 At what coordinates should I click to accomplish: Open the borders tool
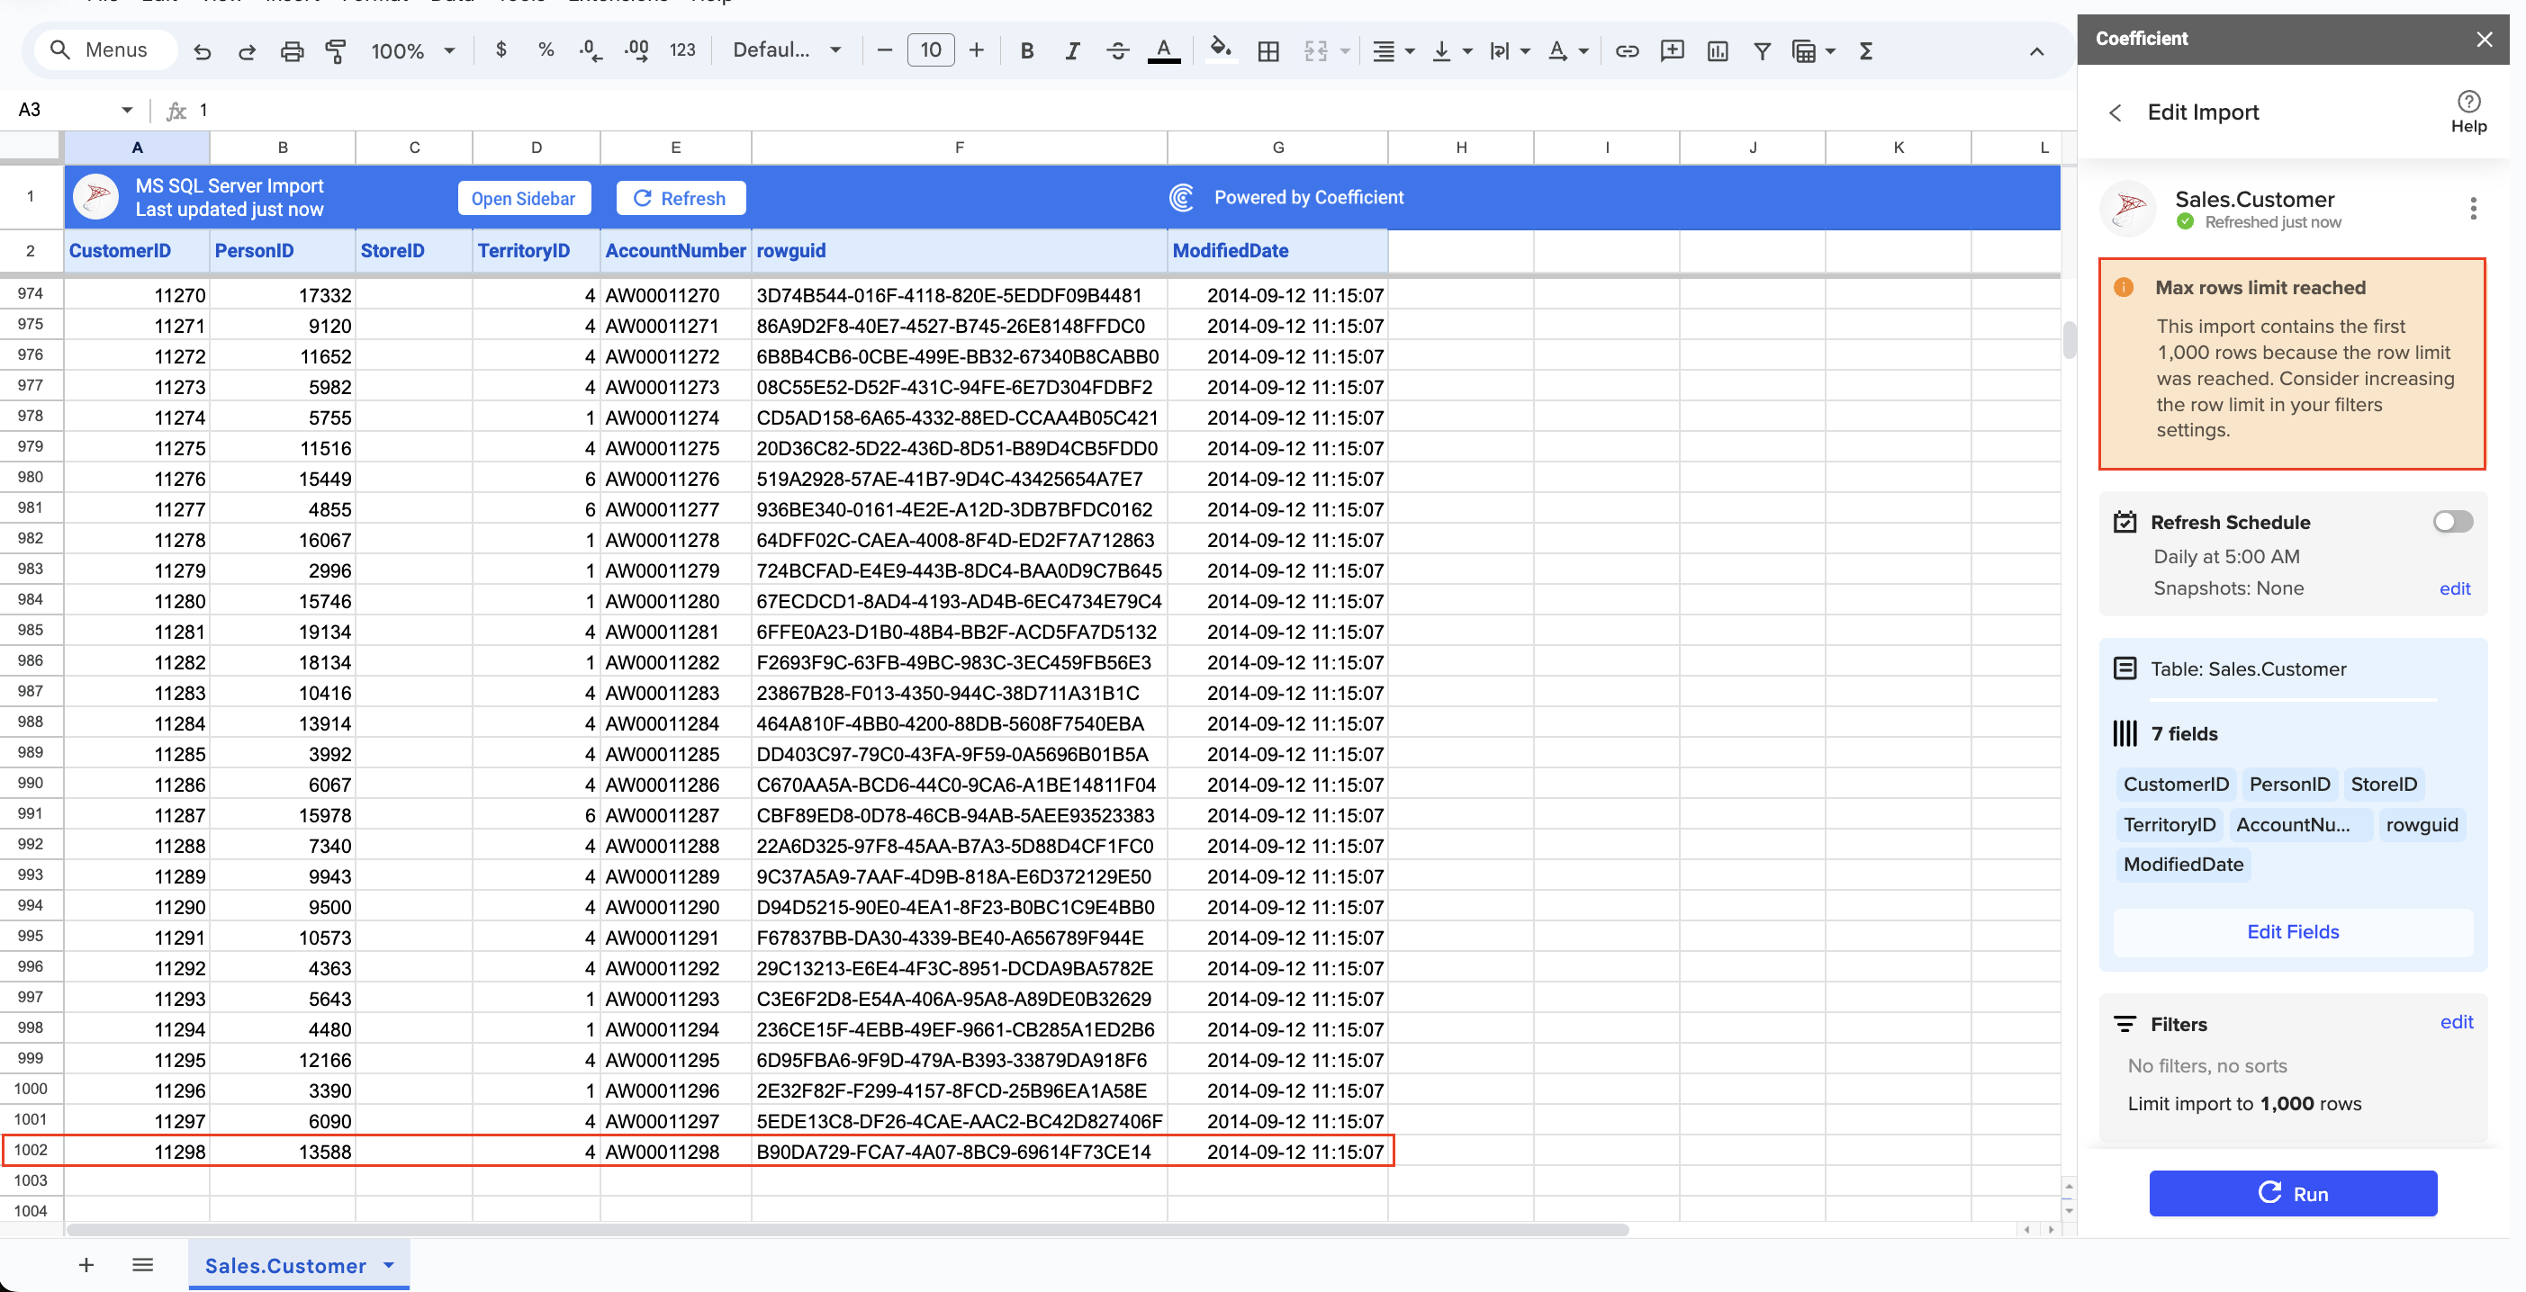point(1268,50)
